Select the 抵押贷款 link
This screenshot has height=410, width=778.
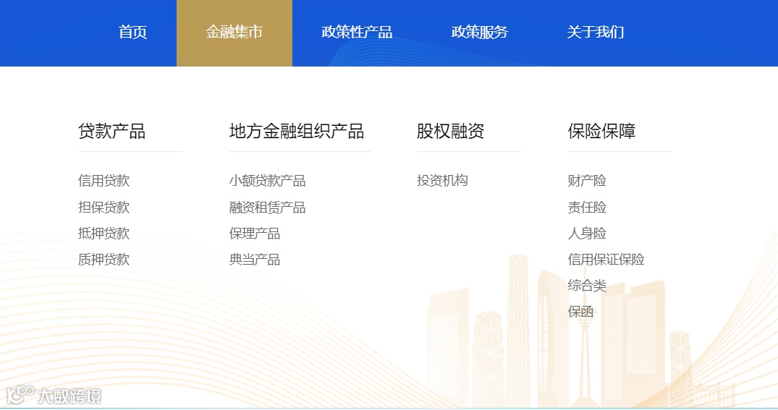(103, 233)
